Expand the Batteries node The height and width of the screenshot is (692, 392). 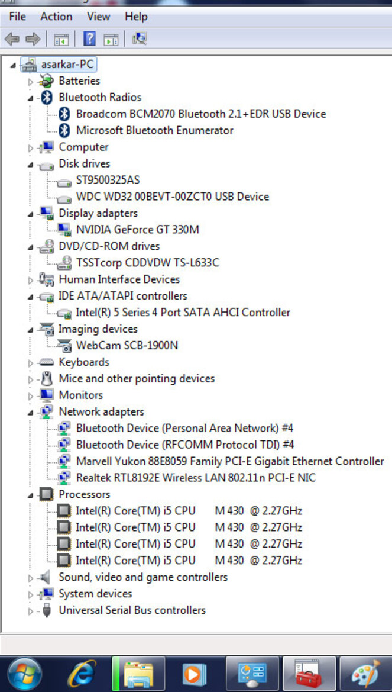(30, 82)
